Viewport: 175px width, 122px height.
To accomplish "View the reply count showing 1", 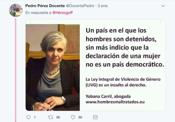I will pos(35,117).
